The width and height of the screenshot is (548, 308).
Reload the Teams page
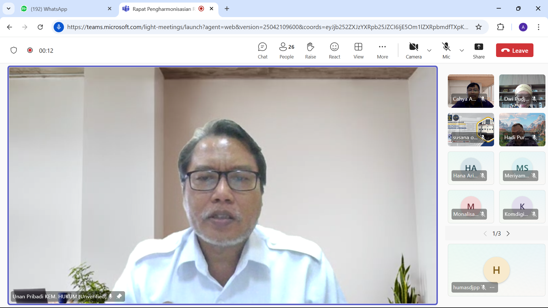point(40,27)
